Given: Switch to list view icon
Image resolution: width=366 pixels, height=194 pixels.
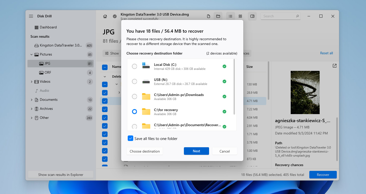Looking at the screenshot, I should point(230,16).
